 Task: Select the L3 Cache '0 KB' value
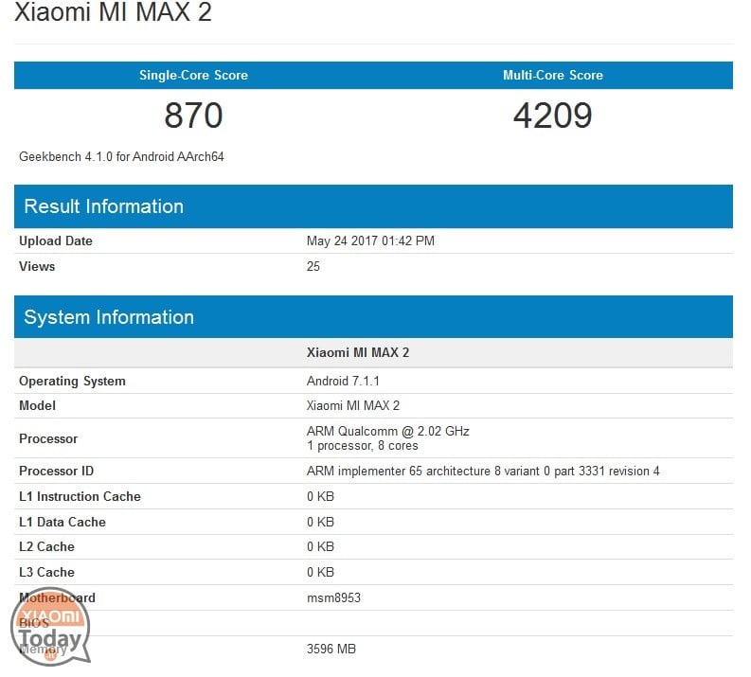[320, 572]
